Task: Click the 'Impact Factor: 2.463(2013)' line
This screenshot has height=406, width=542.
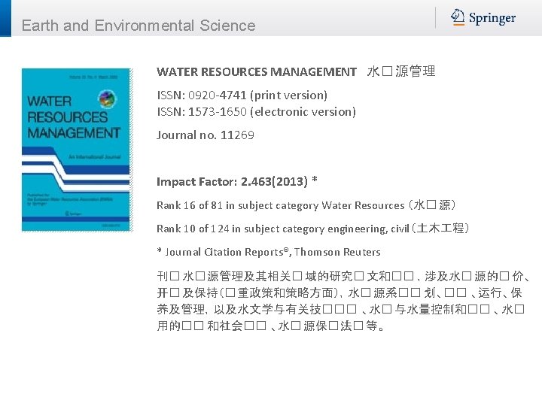Action: point(237,181)
